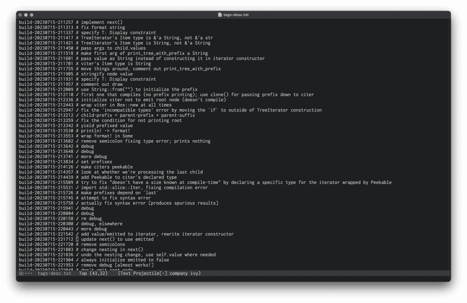Screen dimensions: 467x303
Task: Click the ✗ mark before 'wrap format! in Some'
Action: tap(77, 136)
